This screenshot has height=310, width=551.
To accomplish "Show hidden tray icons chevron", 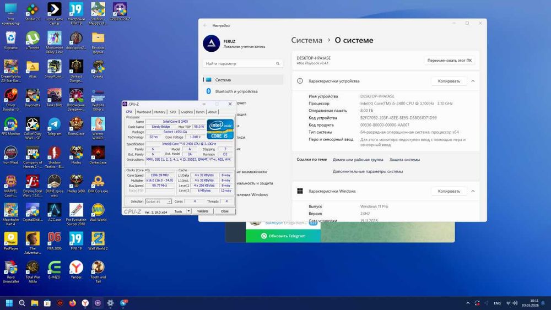I will click(468, 303).
